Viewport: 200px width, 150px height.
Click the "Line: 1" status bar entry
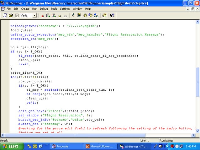coord(145,141)
